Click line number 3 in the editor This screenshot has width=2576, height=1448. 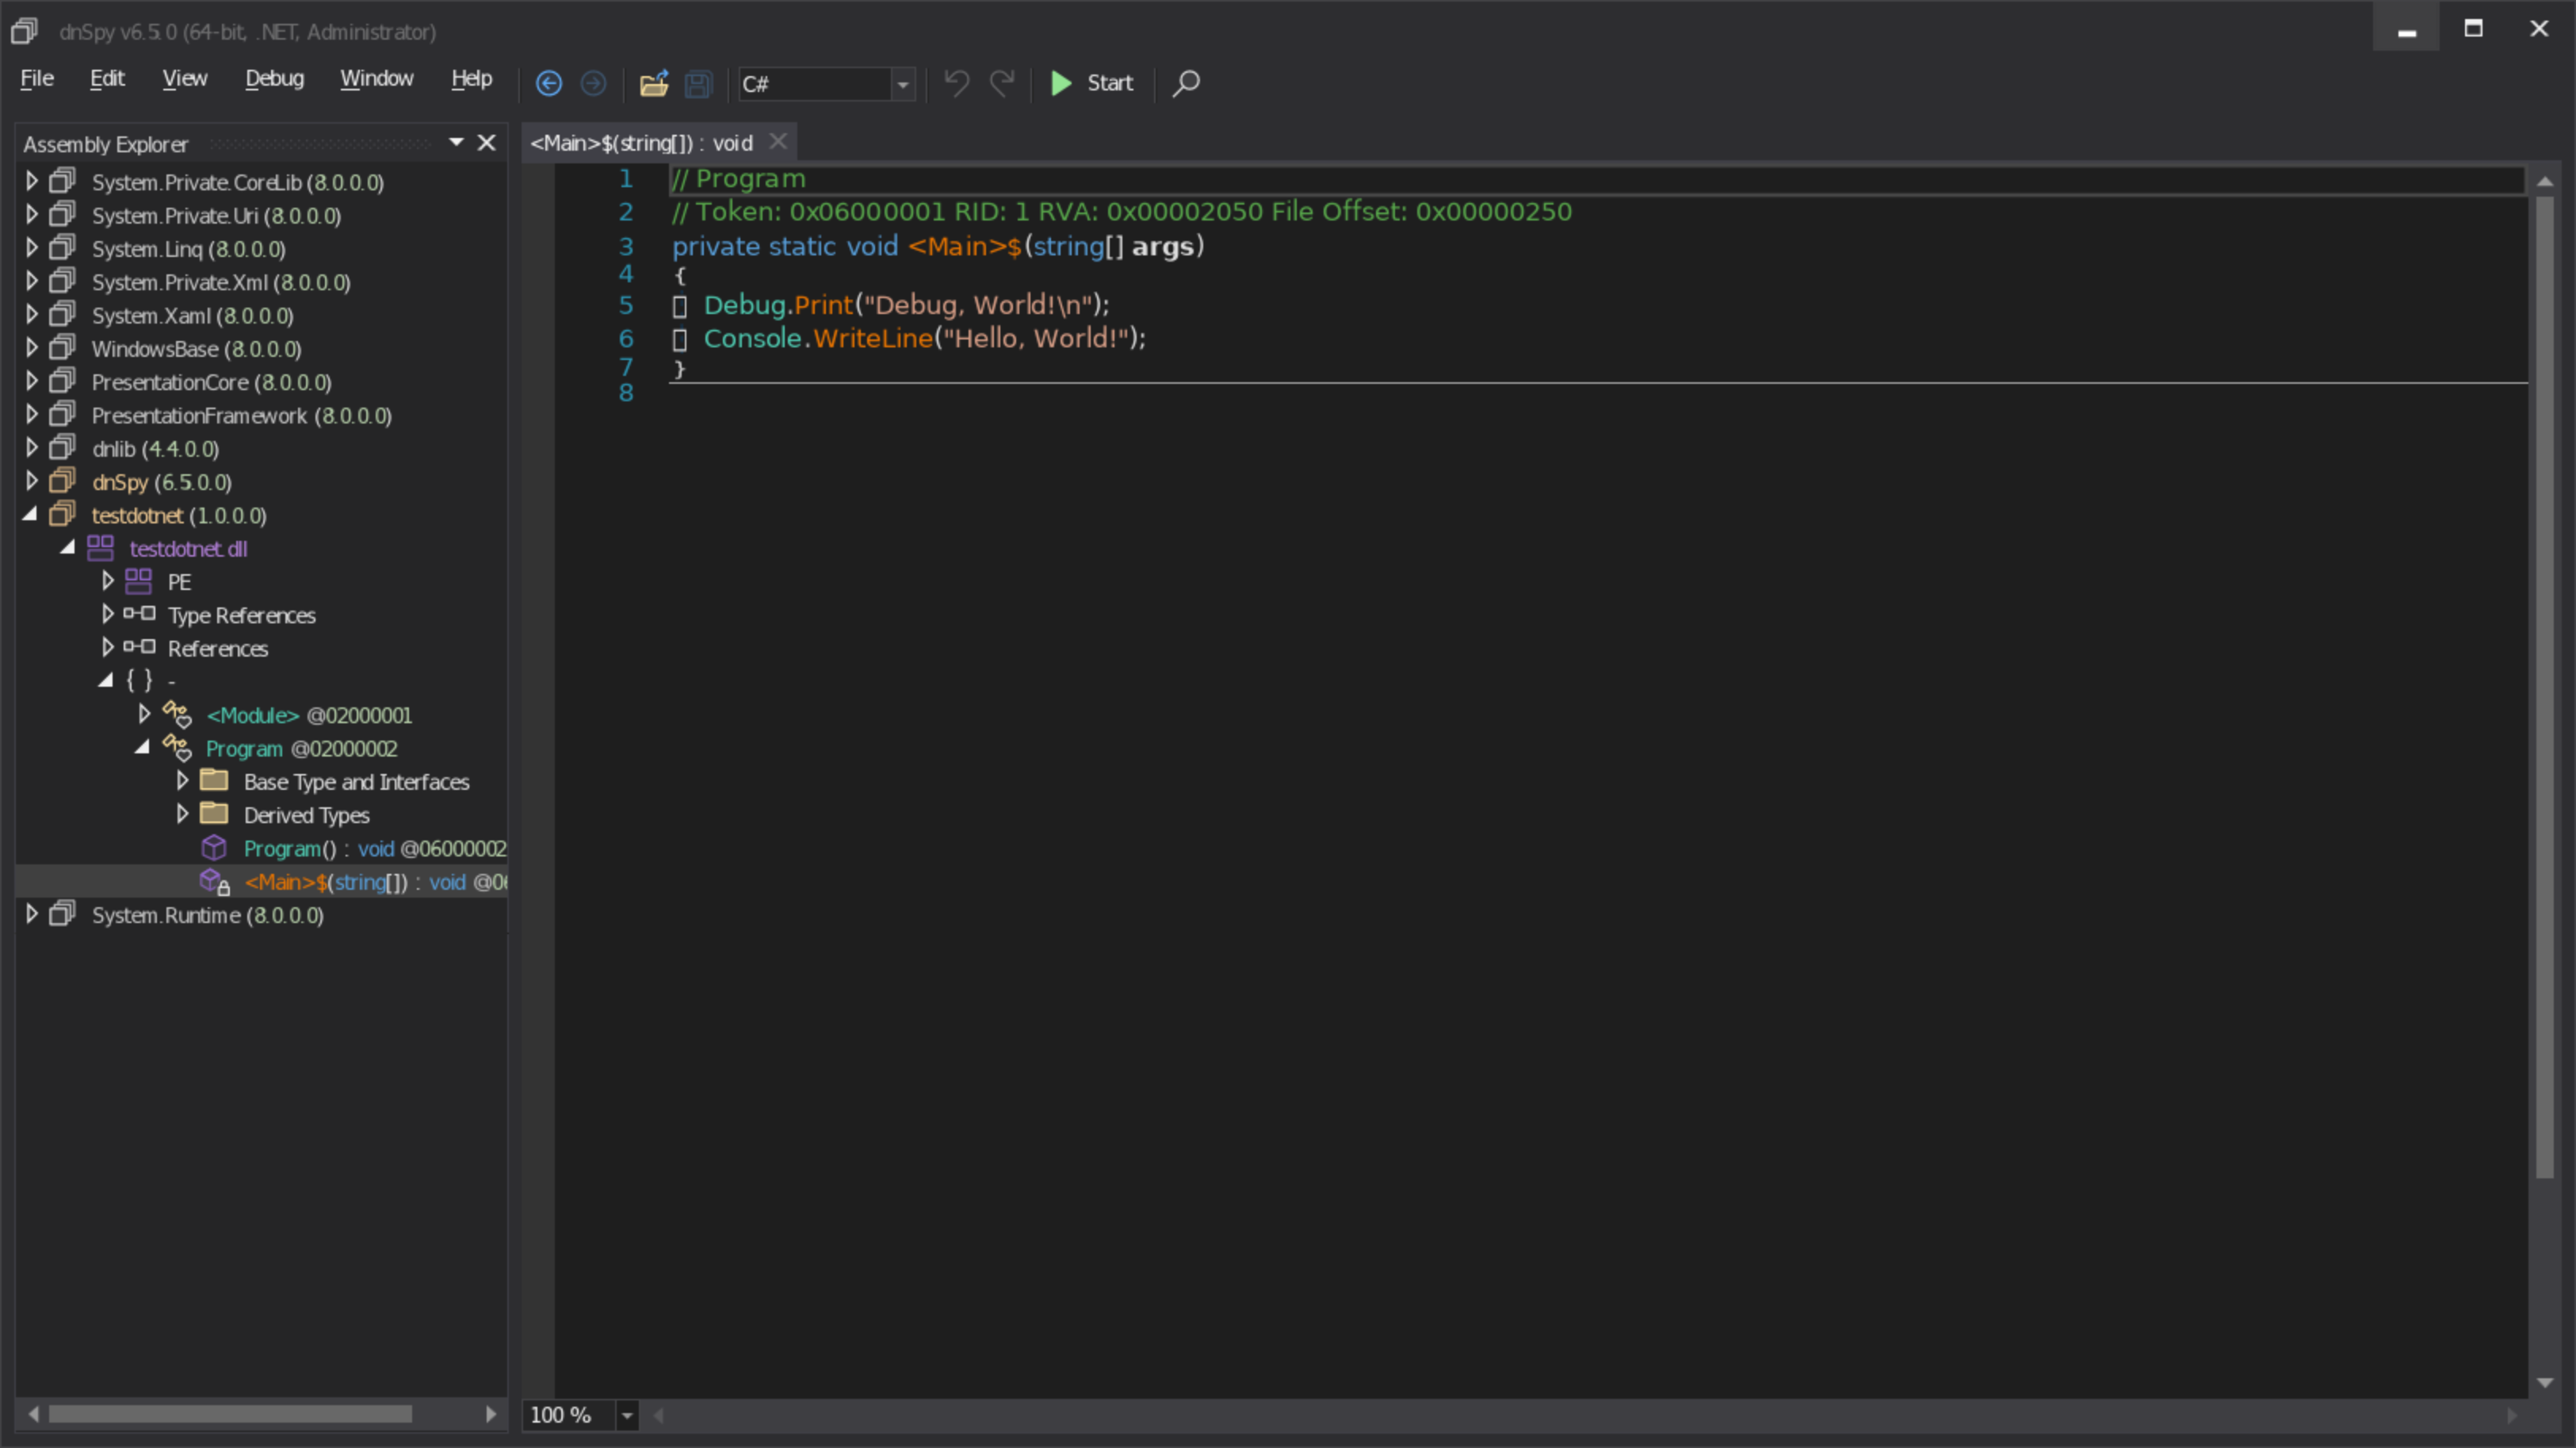[x=626, y=246]
